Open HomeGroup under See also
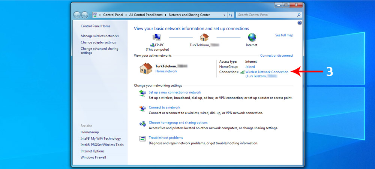This screenshot has width=375, height=169. pyautogui.click(x=90, y=132)
